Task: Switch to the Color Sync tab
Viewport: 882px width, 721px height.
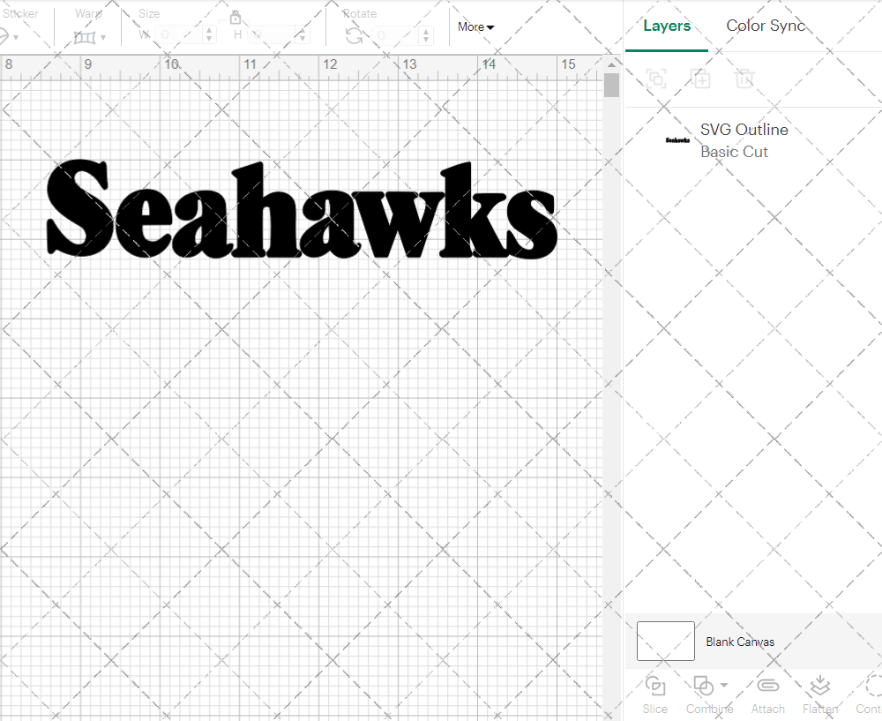Action: (766, 26)
